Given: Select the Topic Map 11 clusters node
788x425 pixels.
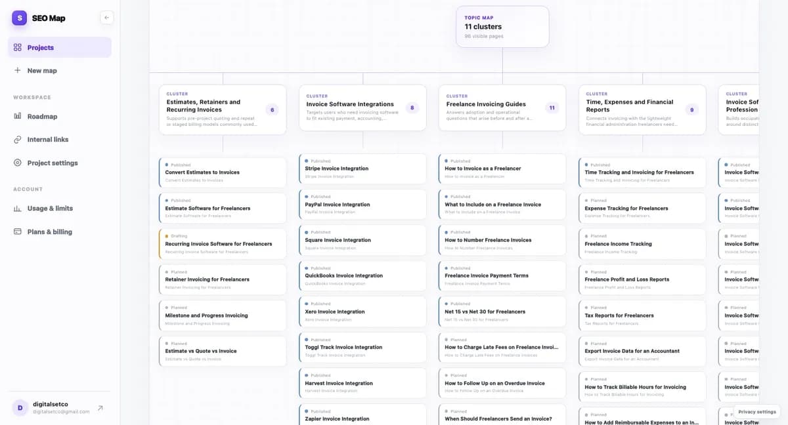Looking at the screenshot, I should tap(502, 27).
